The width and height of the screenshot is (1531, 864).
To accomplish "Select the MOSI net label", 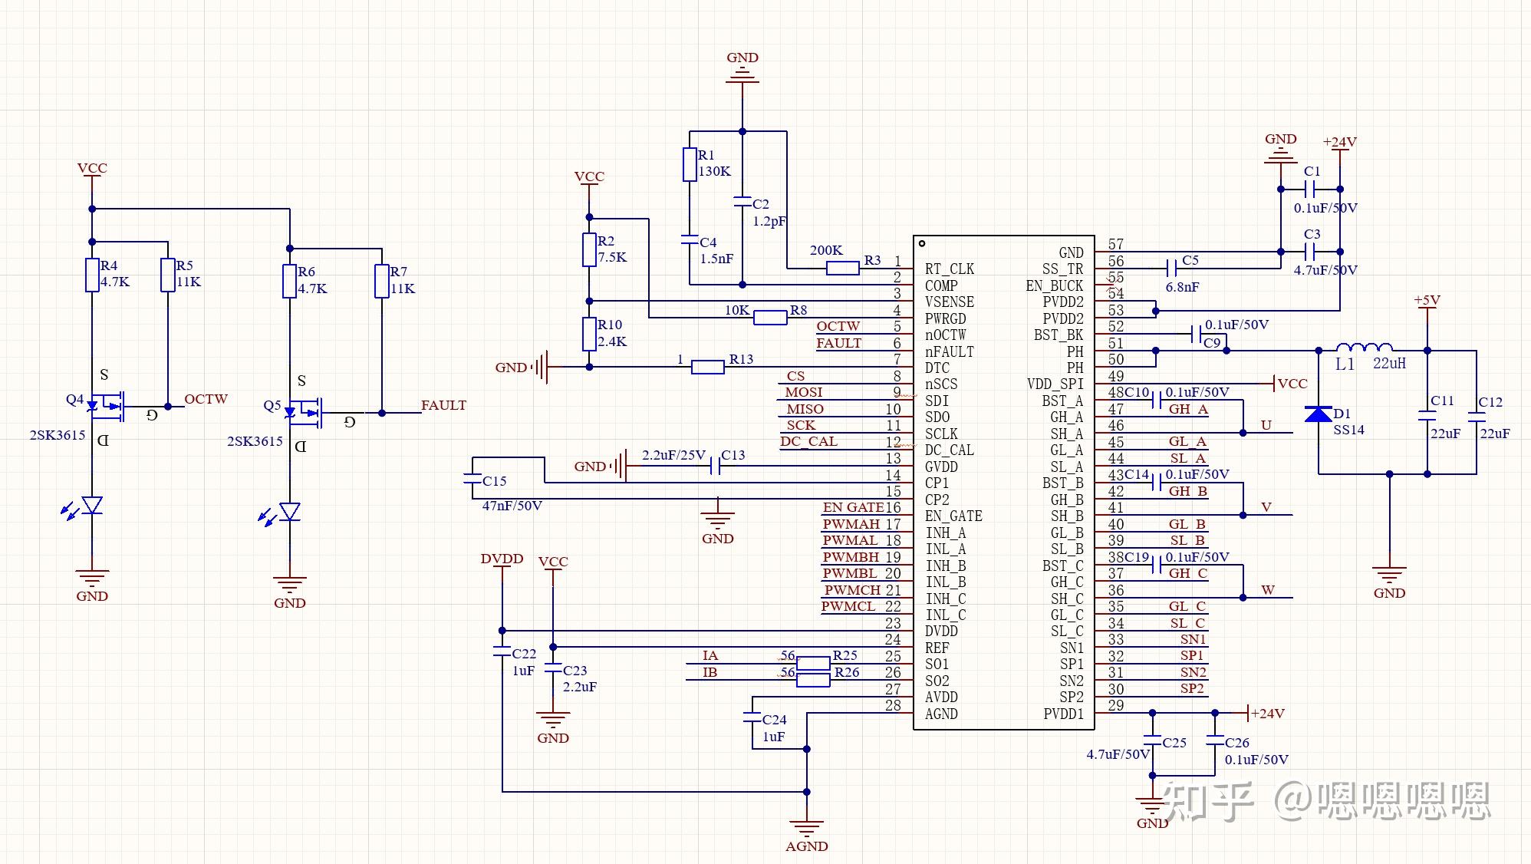I will (803, 392).
